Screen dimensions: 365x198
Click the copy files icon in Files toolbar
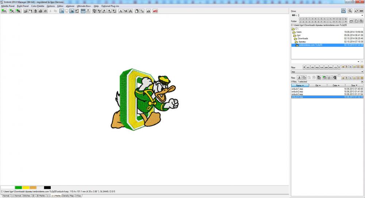click(x=304, y=77)
